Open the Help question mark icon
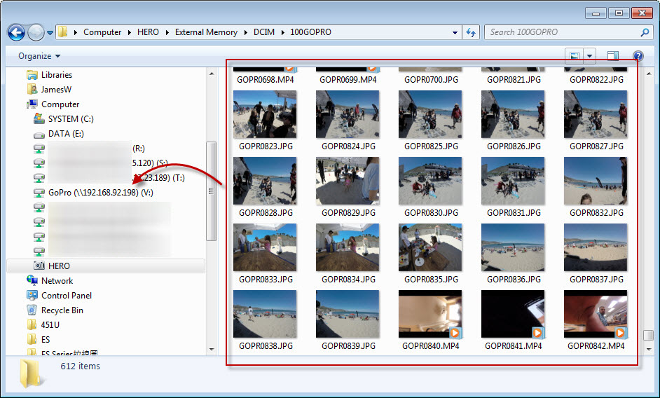660x398 pixels. tap(638, 56)
